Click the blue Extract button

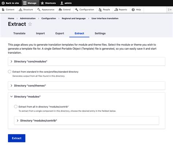[x=17, y=138]
